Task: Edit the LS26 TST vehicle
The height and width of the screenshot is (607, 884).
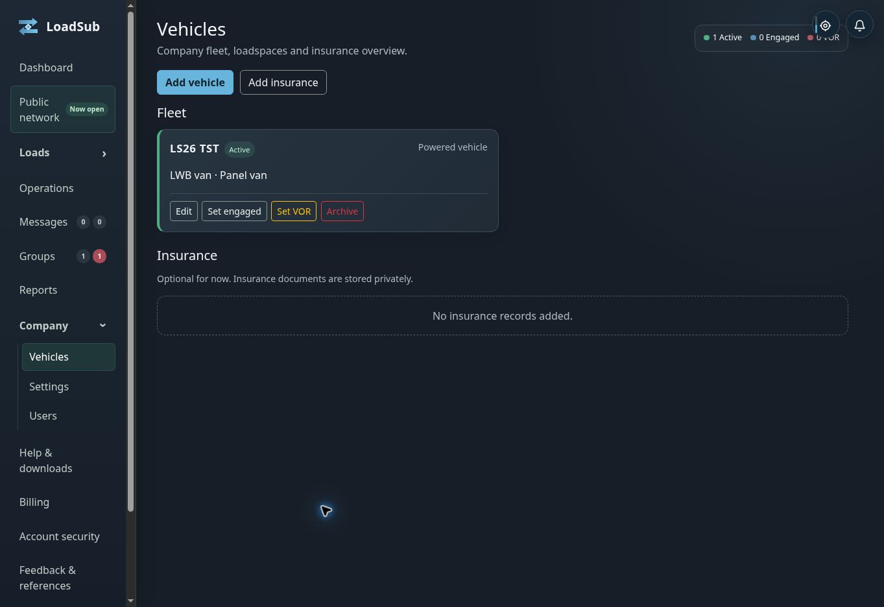Action: tap(184, 211)
